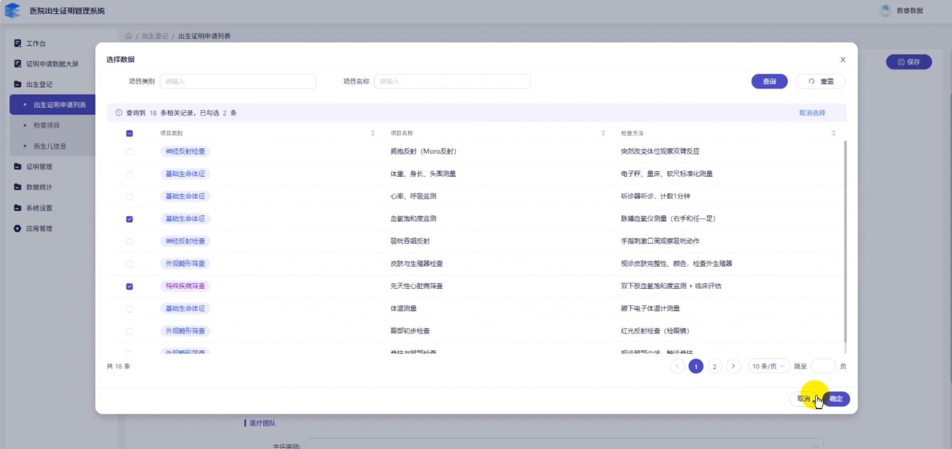Click the 取消 cancel button

coord(804,399)
